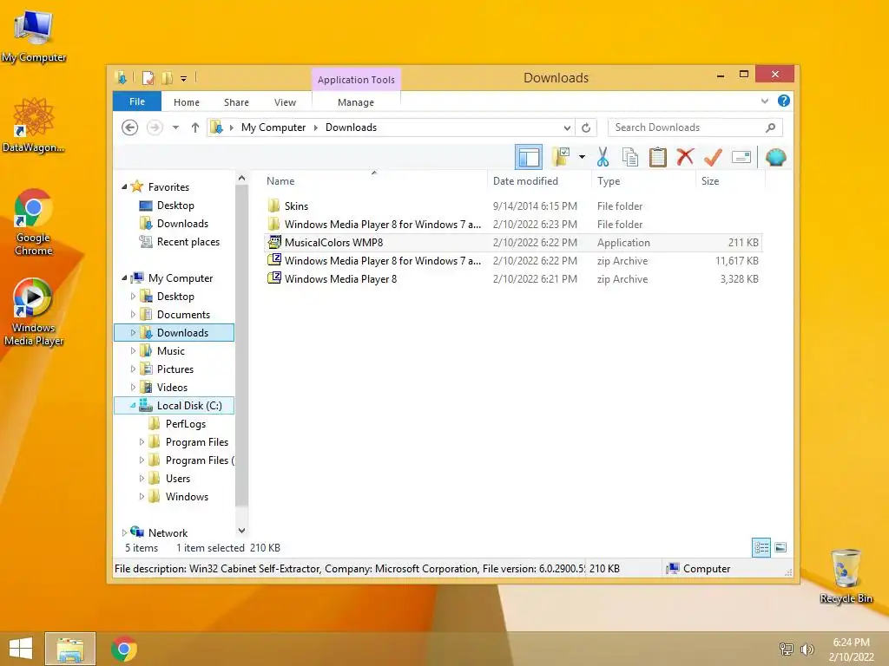The height and width of the screenshot is (666, 889).
Task: Click the Refresh button in address bar
Action: tap(586, 127)
